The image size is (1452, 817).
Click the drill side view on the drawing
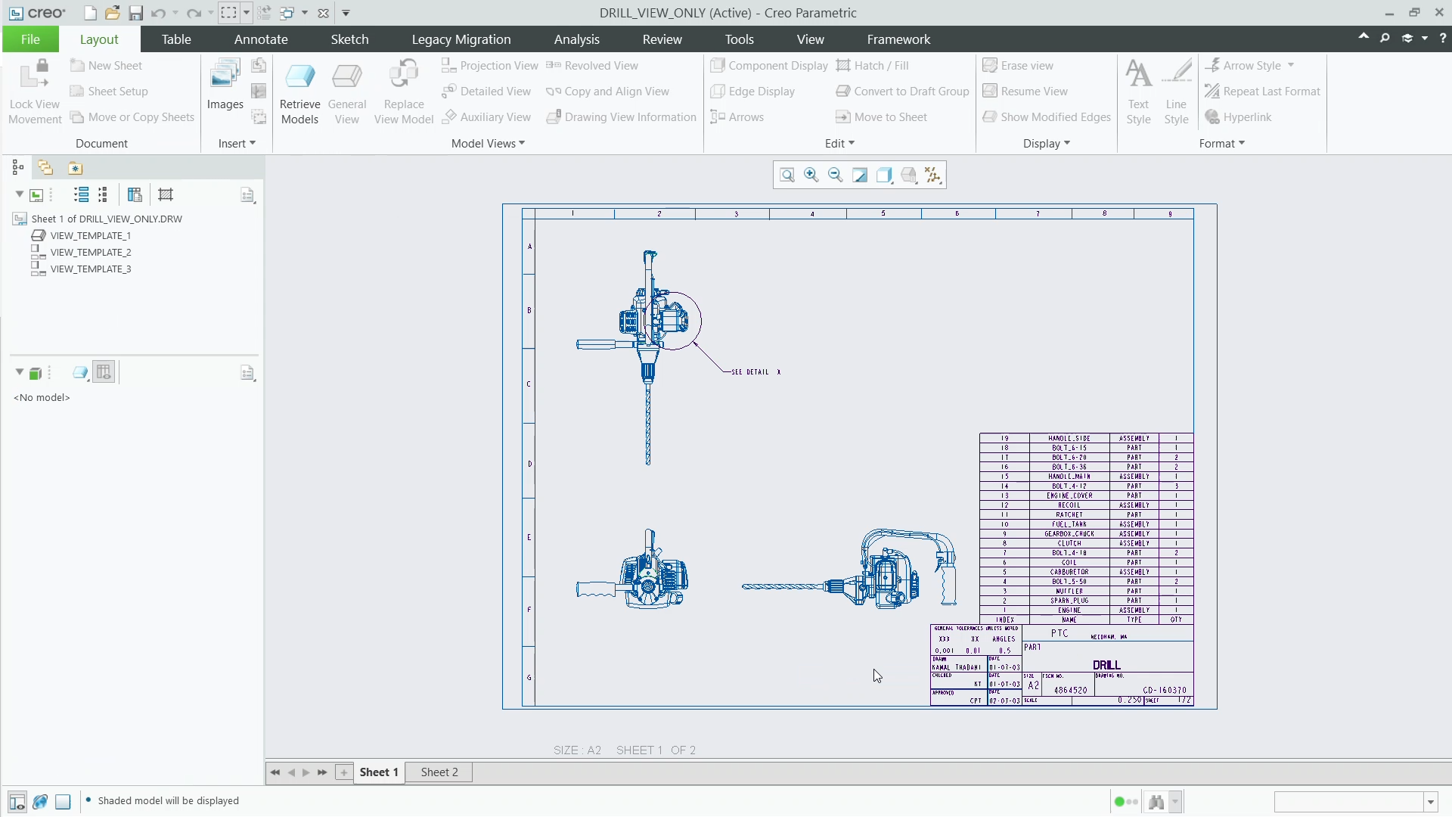tap(849, 569)
